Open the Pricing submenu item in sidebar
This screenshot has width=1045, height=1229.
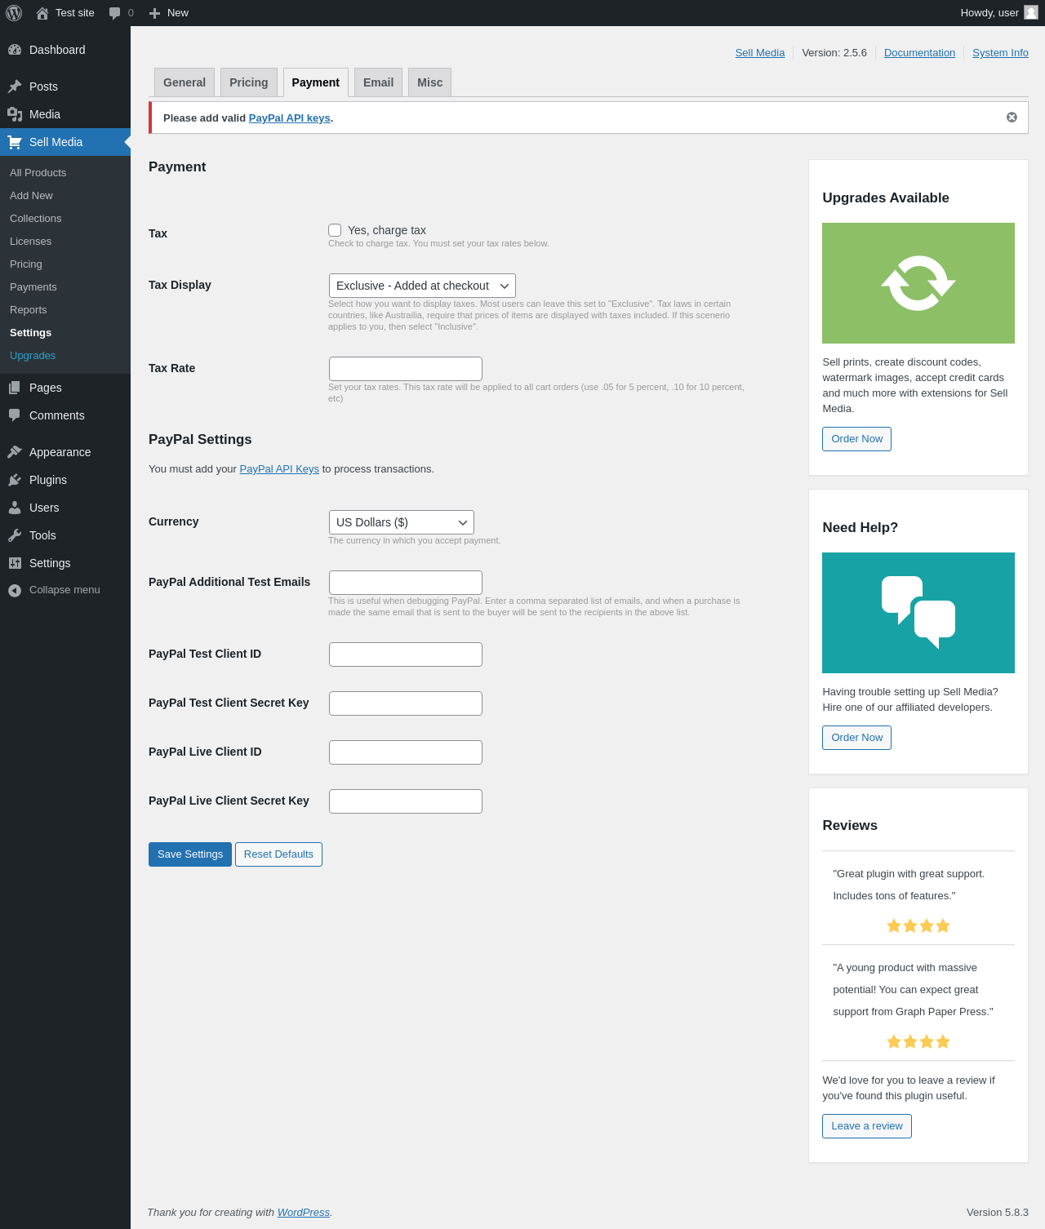[26, 264]
